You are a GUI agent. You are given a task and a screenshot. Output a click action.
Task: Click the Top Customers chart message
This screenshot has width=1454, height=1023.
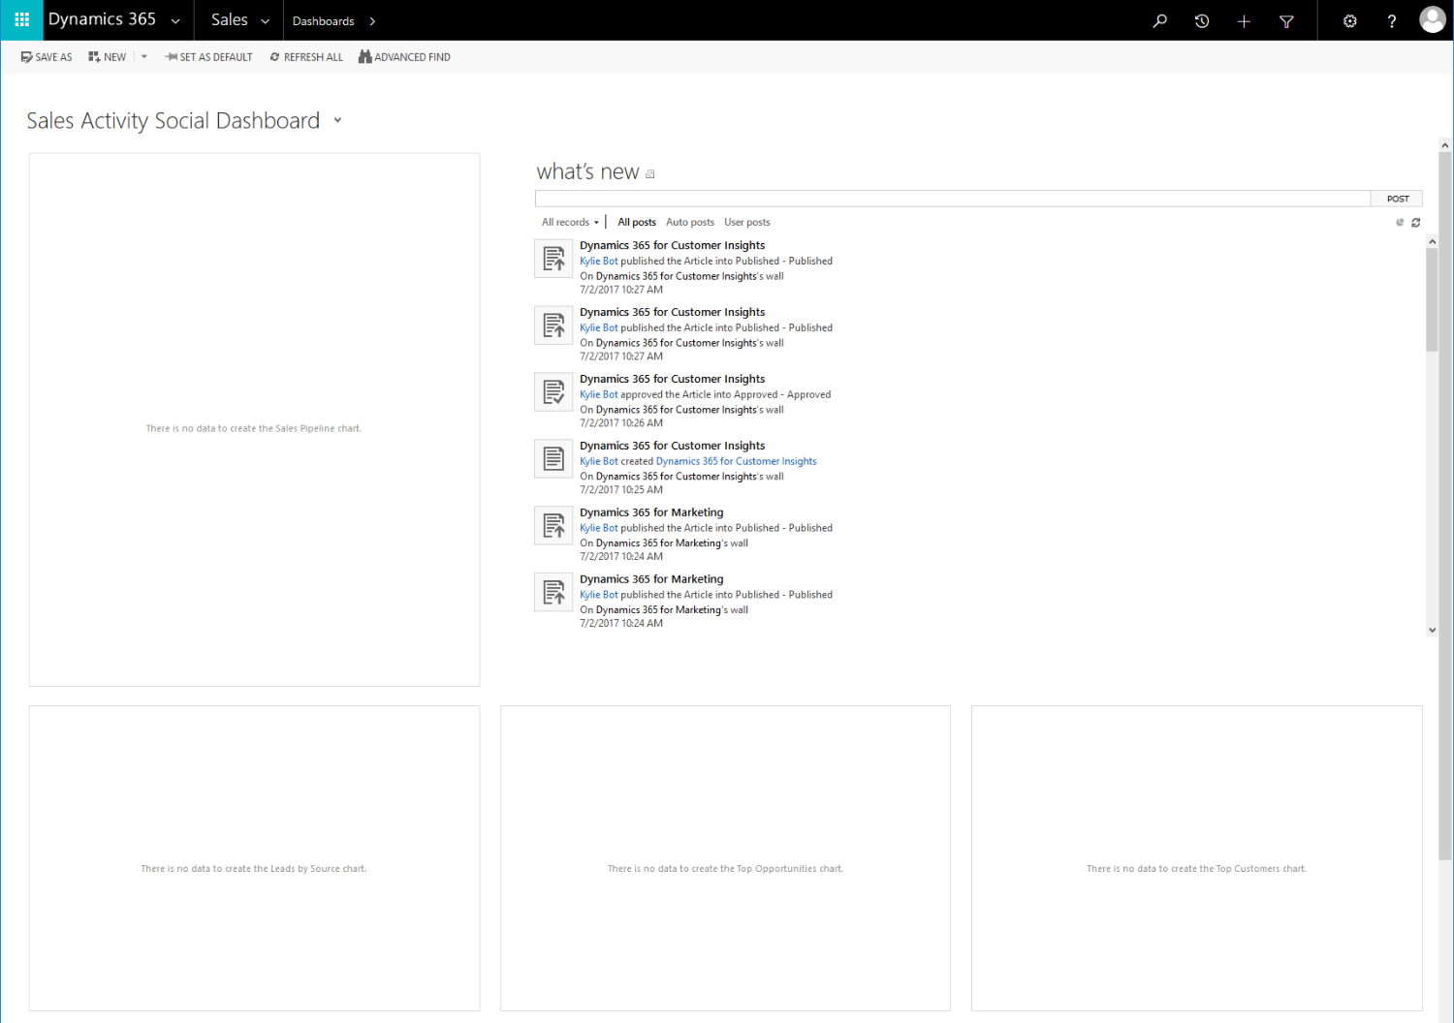click(x=1196, y=869)
